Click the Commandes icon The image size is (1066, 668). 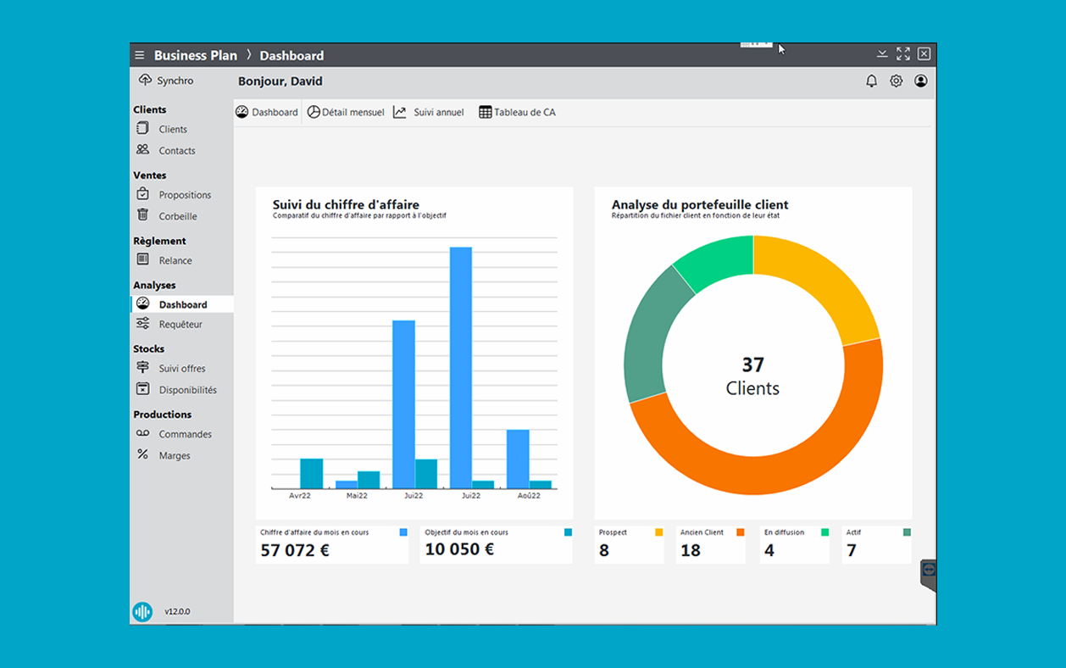142,433
